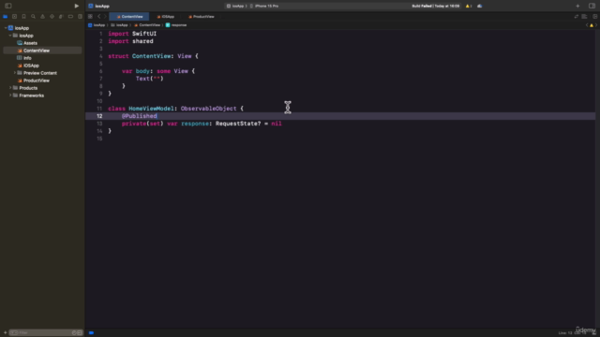600x337 pixels.
Task: Toggle the navigator sidebar visibility
Action: [x=8, y=6]
